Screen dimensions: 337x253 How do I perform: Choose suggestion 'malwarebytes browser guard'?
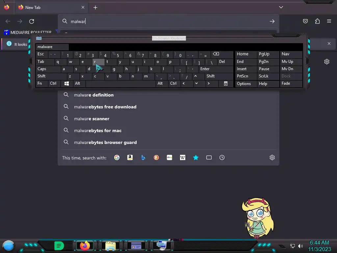[x=168, y=142]
